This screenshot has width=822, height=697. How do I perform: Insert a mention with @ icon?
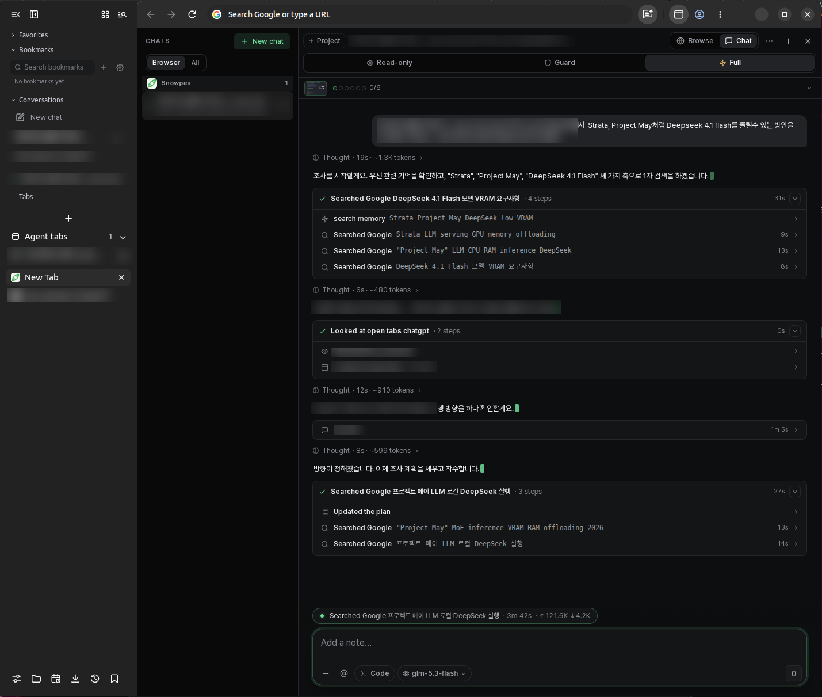pos(344,673)
